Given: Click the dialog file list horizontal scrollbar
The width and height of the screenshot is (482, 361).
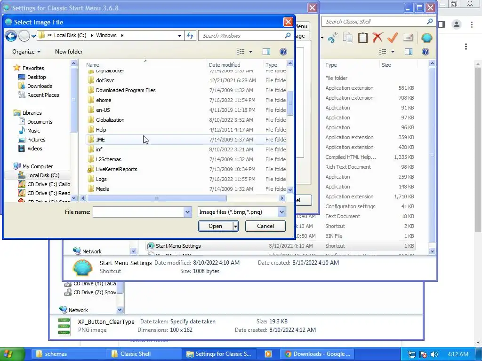Looking at the screenshot, I should point(157,198).
